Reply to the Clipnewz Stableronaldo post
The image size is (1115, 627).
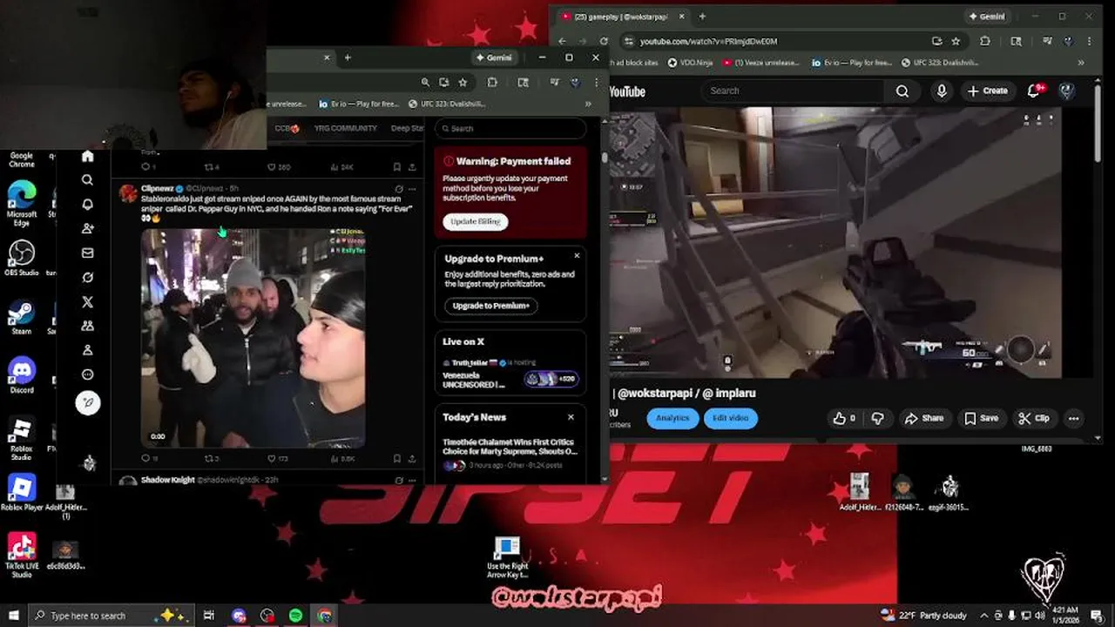[x=149, y=458]
